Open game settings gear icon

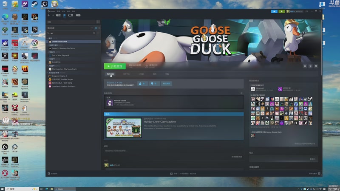(305, 66)
